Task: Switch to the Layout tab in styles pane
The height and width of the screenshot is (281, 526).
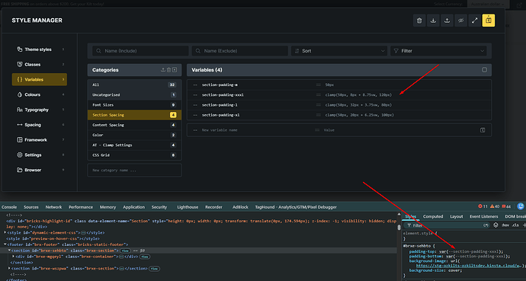Action: (456, 216)
